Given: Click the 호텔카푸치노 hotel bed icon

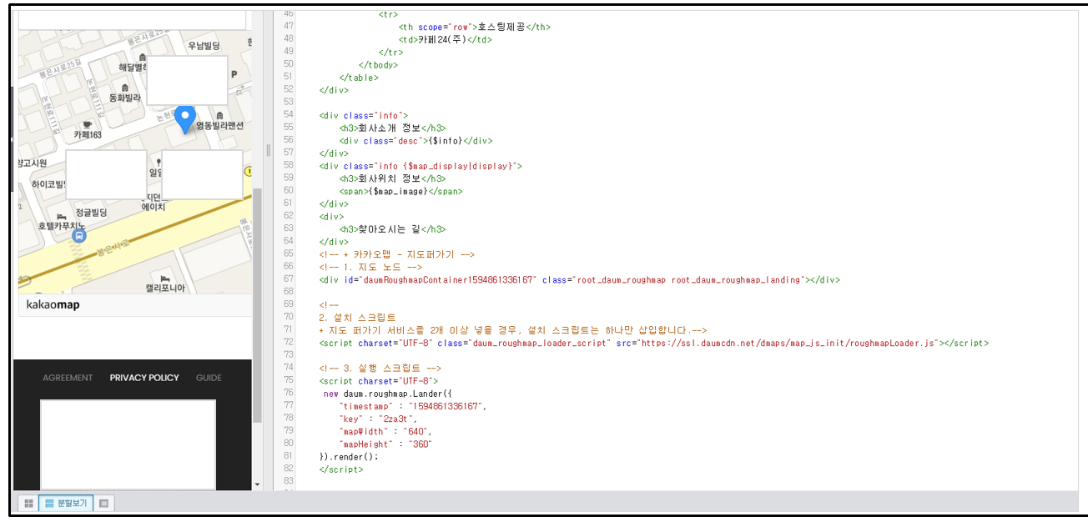Looking at the screenshot, I should click(x=61, y=216).
